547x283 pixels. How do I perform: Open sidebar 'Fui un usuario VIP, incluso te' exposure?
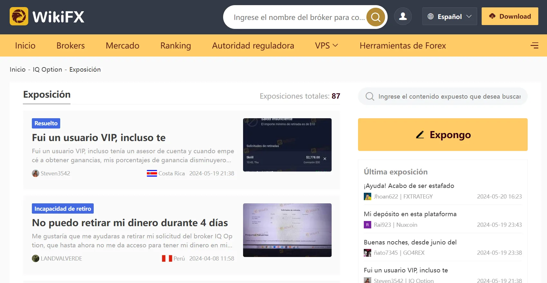coord(406,270)
